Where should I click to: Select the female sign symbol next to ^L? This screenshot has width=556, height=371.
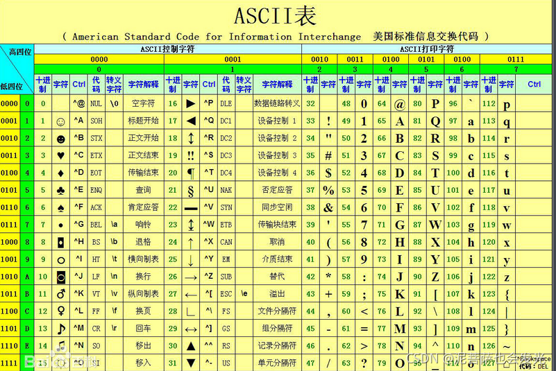click(61, 311)
